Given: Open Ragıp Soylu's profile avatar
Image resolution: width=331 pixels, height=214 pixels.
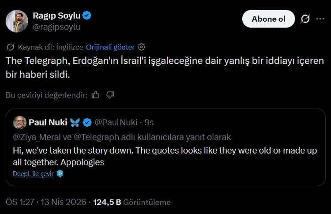Looking at the screenshot, I should [18, 21].
